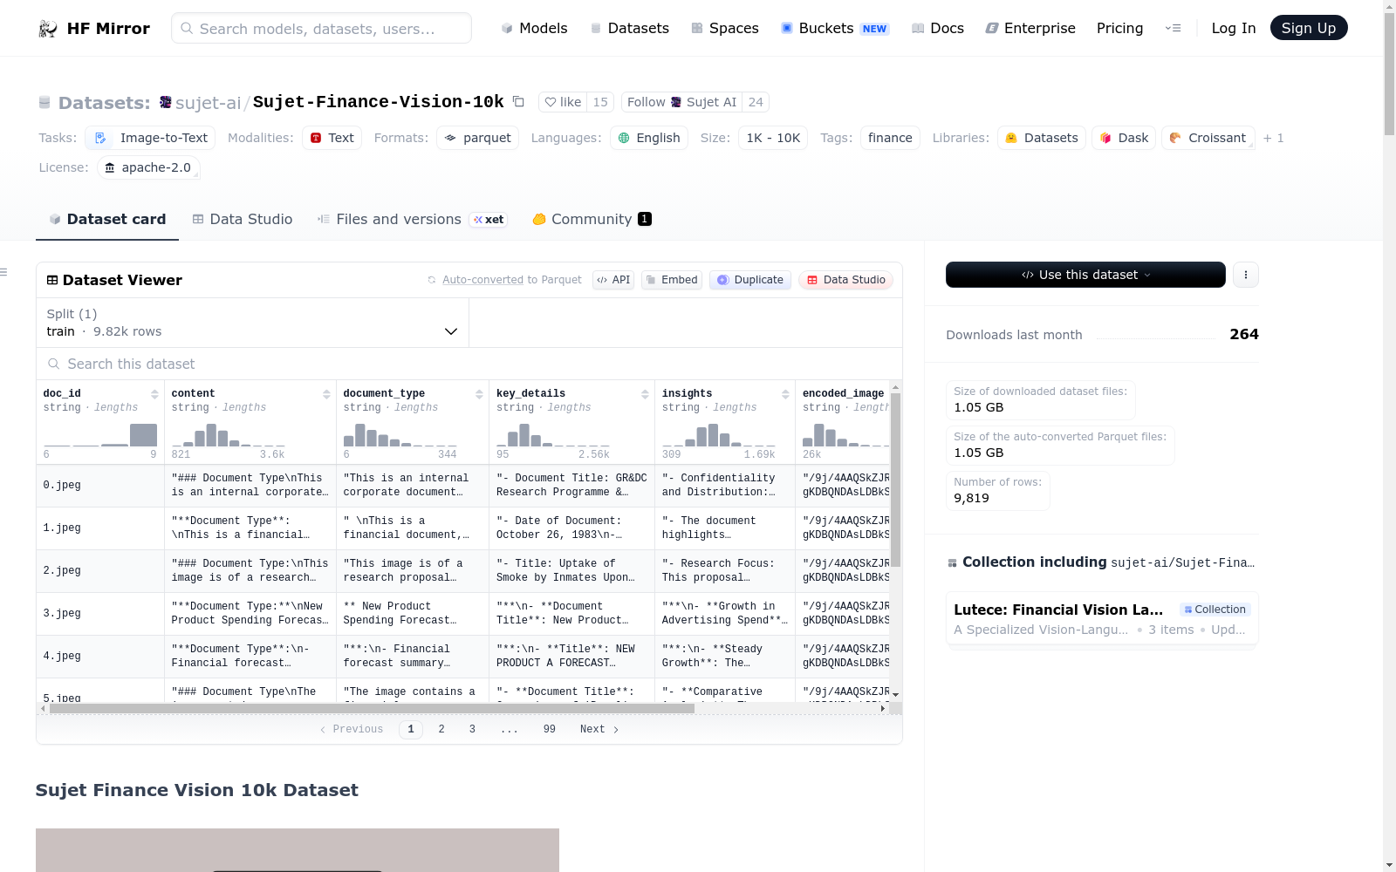The height and width of the screenshot is (872, 1396).
Task: Expand the Split train dropdown
Action: (253, 323)
